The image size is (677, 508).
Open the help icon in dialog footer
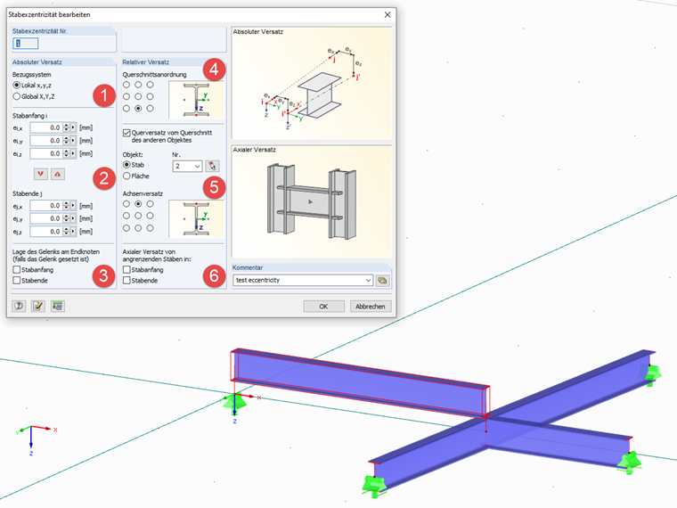(x=19, y=306)
